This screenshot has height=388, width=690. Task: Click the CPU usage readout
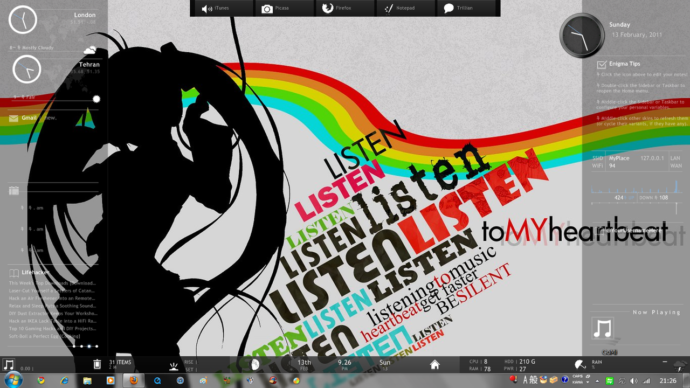click(x=479, y=362)
